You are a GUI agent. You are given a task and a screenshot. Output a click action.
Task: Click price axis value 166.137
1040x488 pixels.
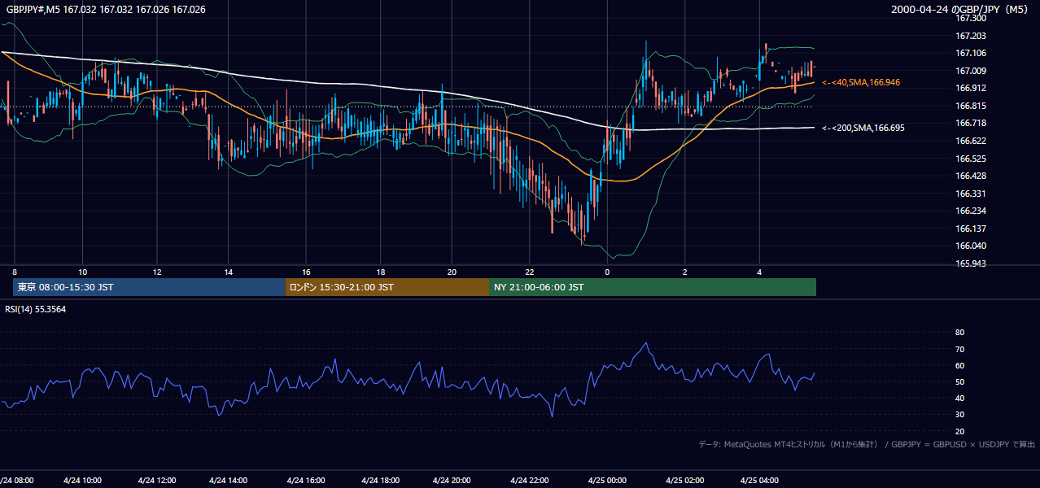coord(970,229)
